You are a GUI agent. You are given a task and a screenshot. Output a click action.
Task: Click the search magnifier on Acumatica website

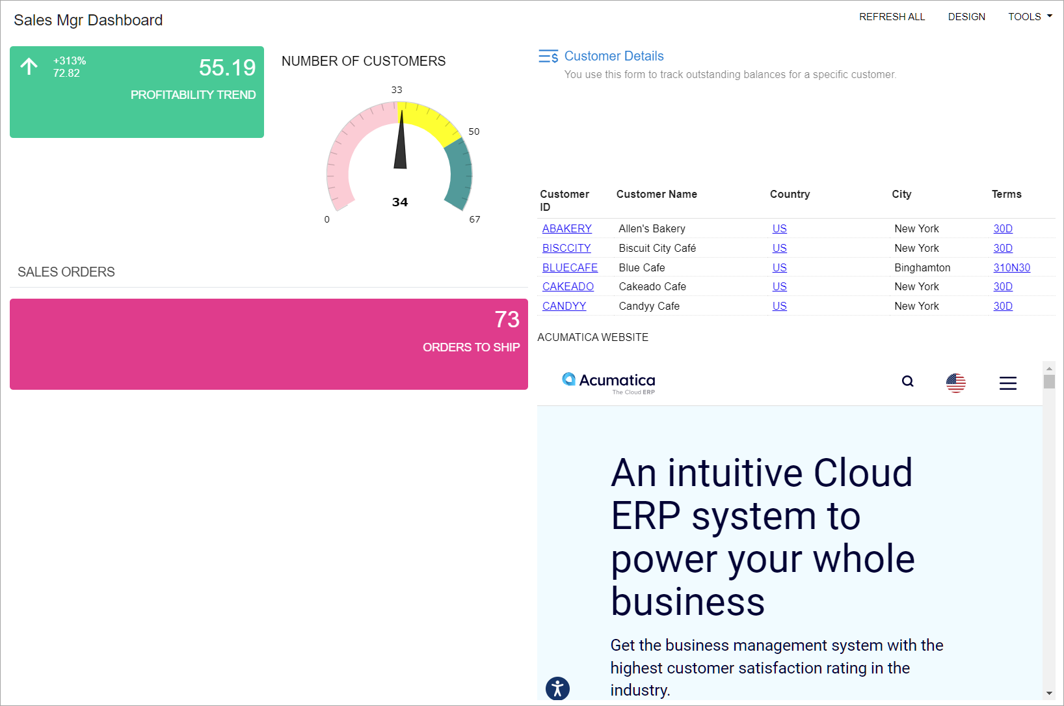907,381
